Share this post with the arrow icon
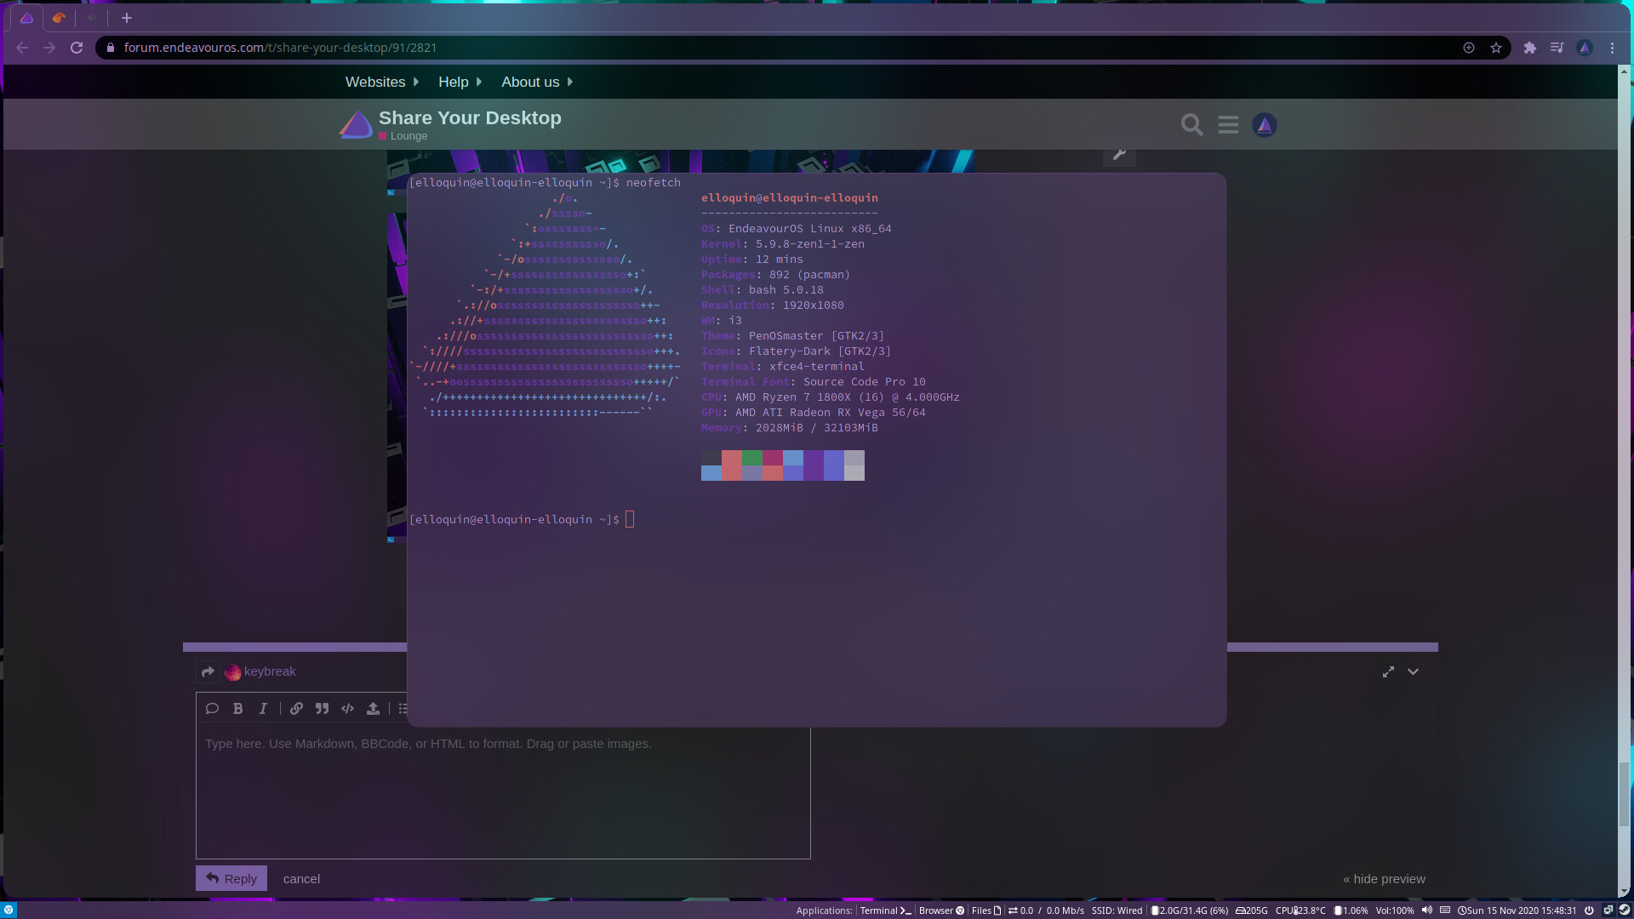 (x=208, y=671)
